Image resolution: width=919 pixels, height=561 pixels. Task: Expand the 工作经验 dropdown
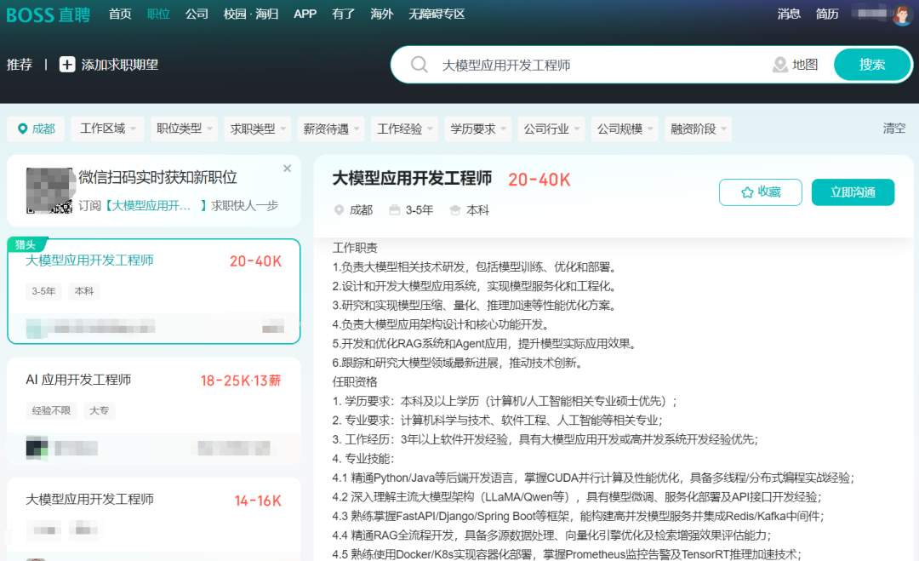404,129
